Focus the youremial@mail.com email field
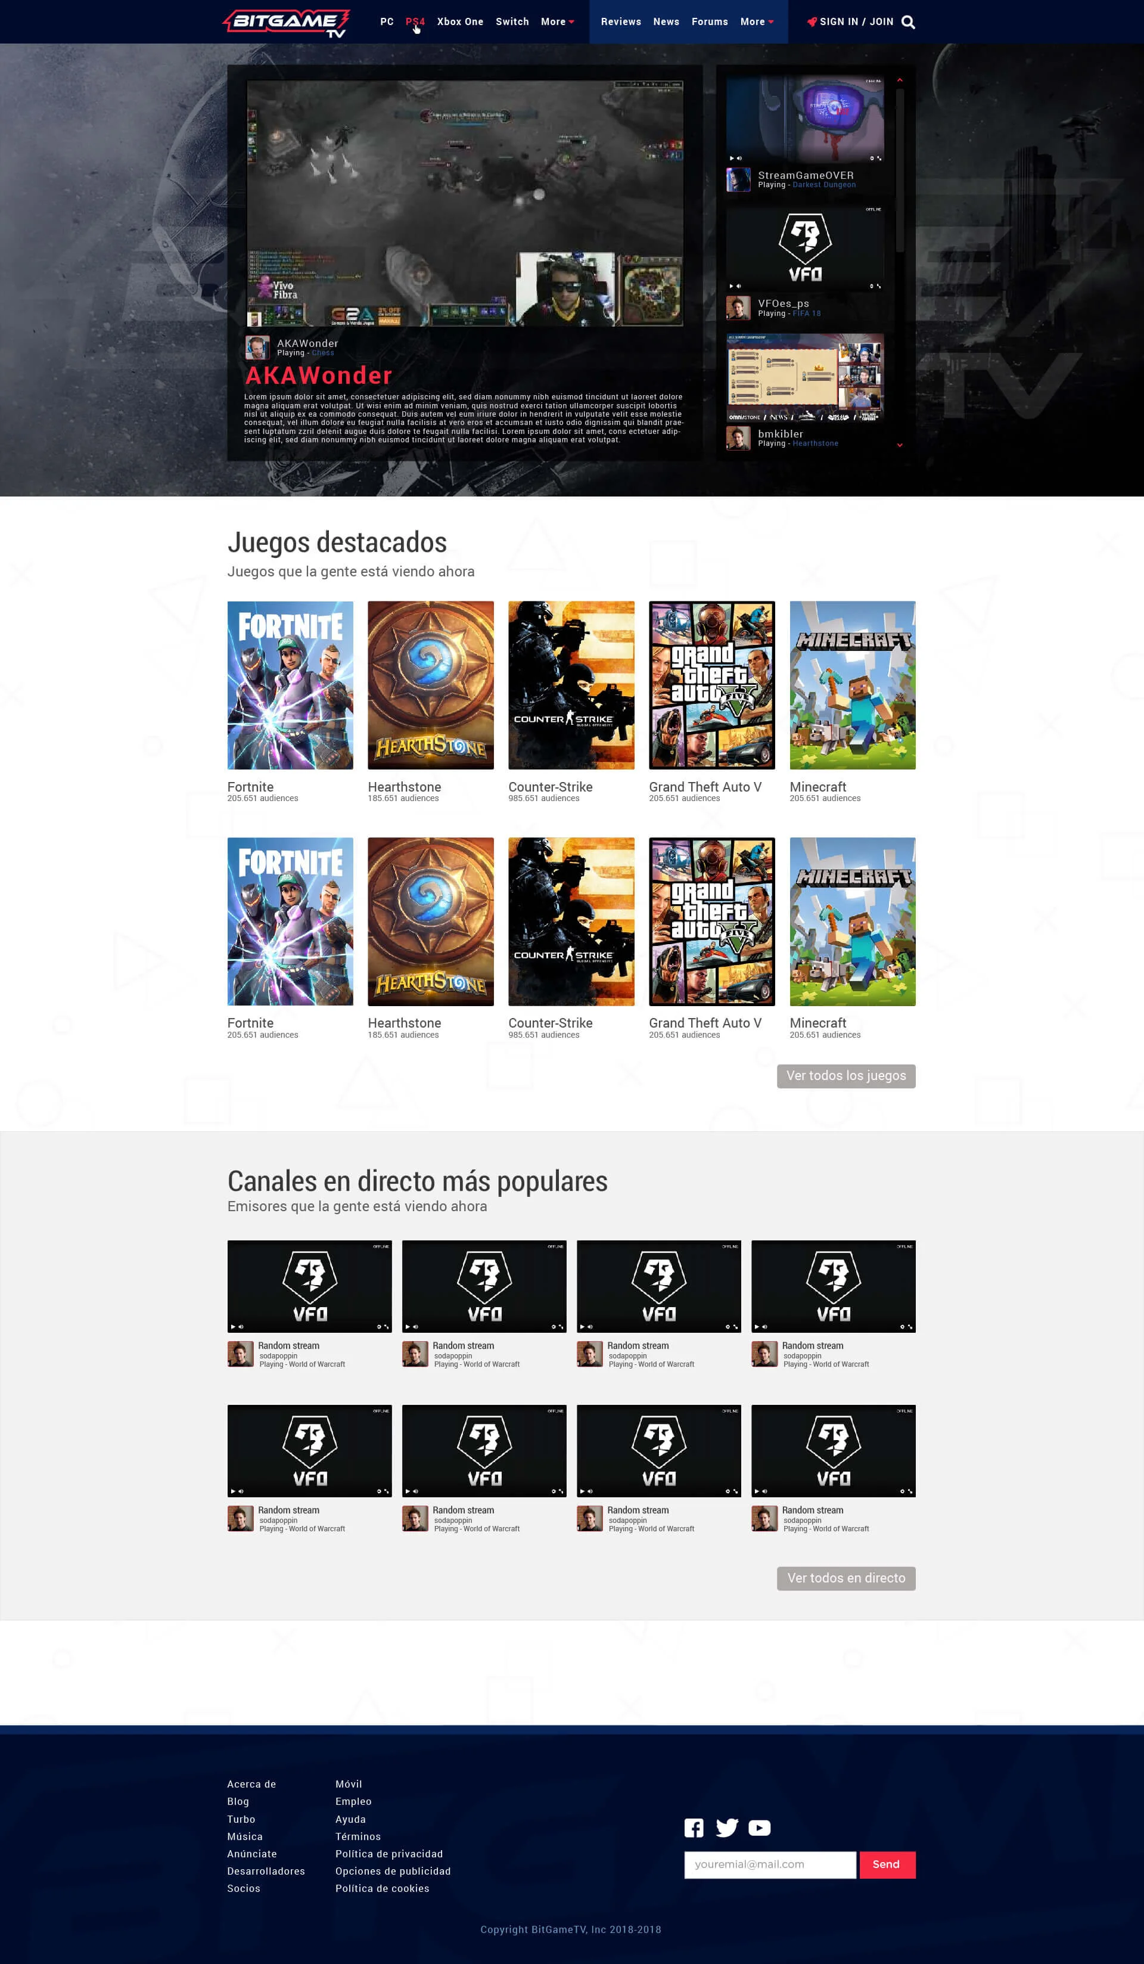 tap(770, 1864)
